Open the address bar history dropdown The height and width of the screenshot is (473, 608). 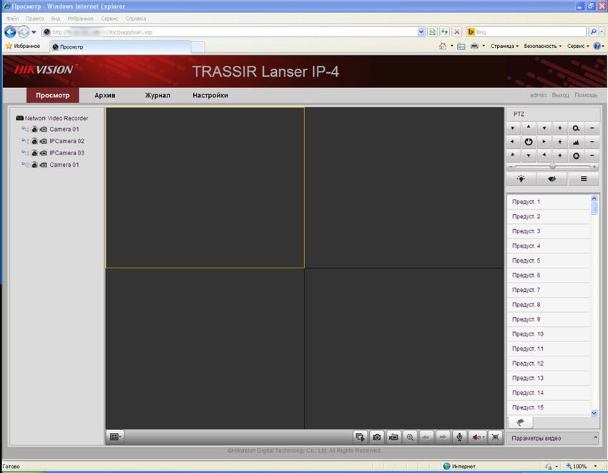pos(421,32)
